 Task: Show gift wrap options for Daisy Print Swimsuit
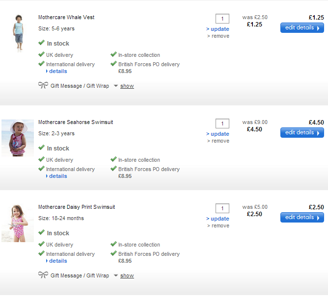click(127, 275)
